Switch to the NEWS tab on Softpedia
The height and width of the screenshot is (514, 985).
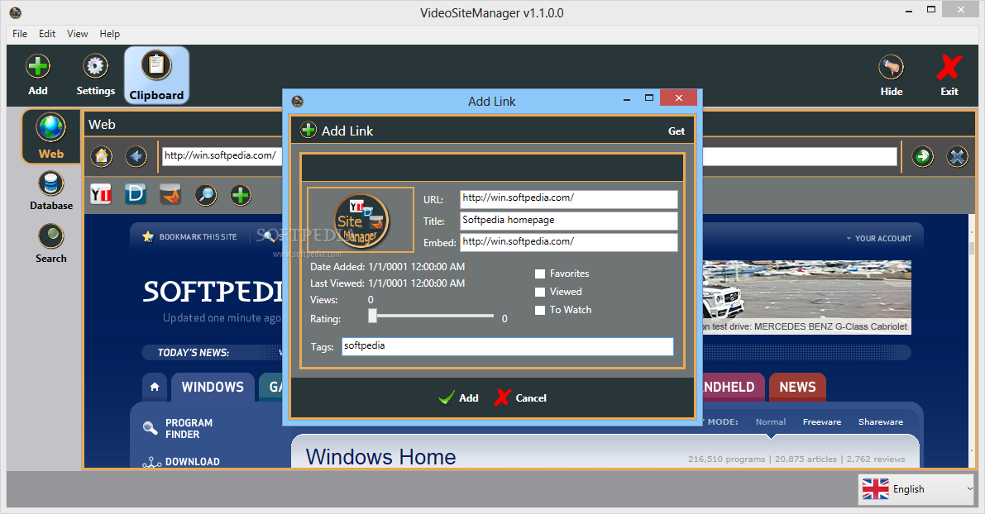pos(797,388)
